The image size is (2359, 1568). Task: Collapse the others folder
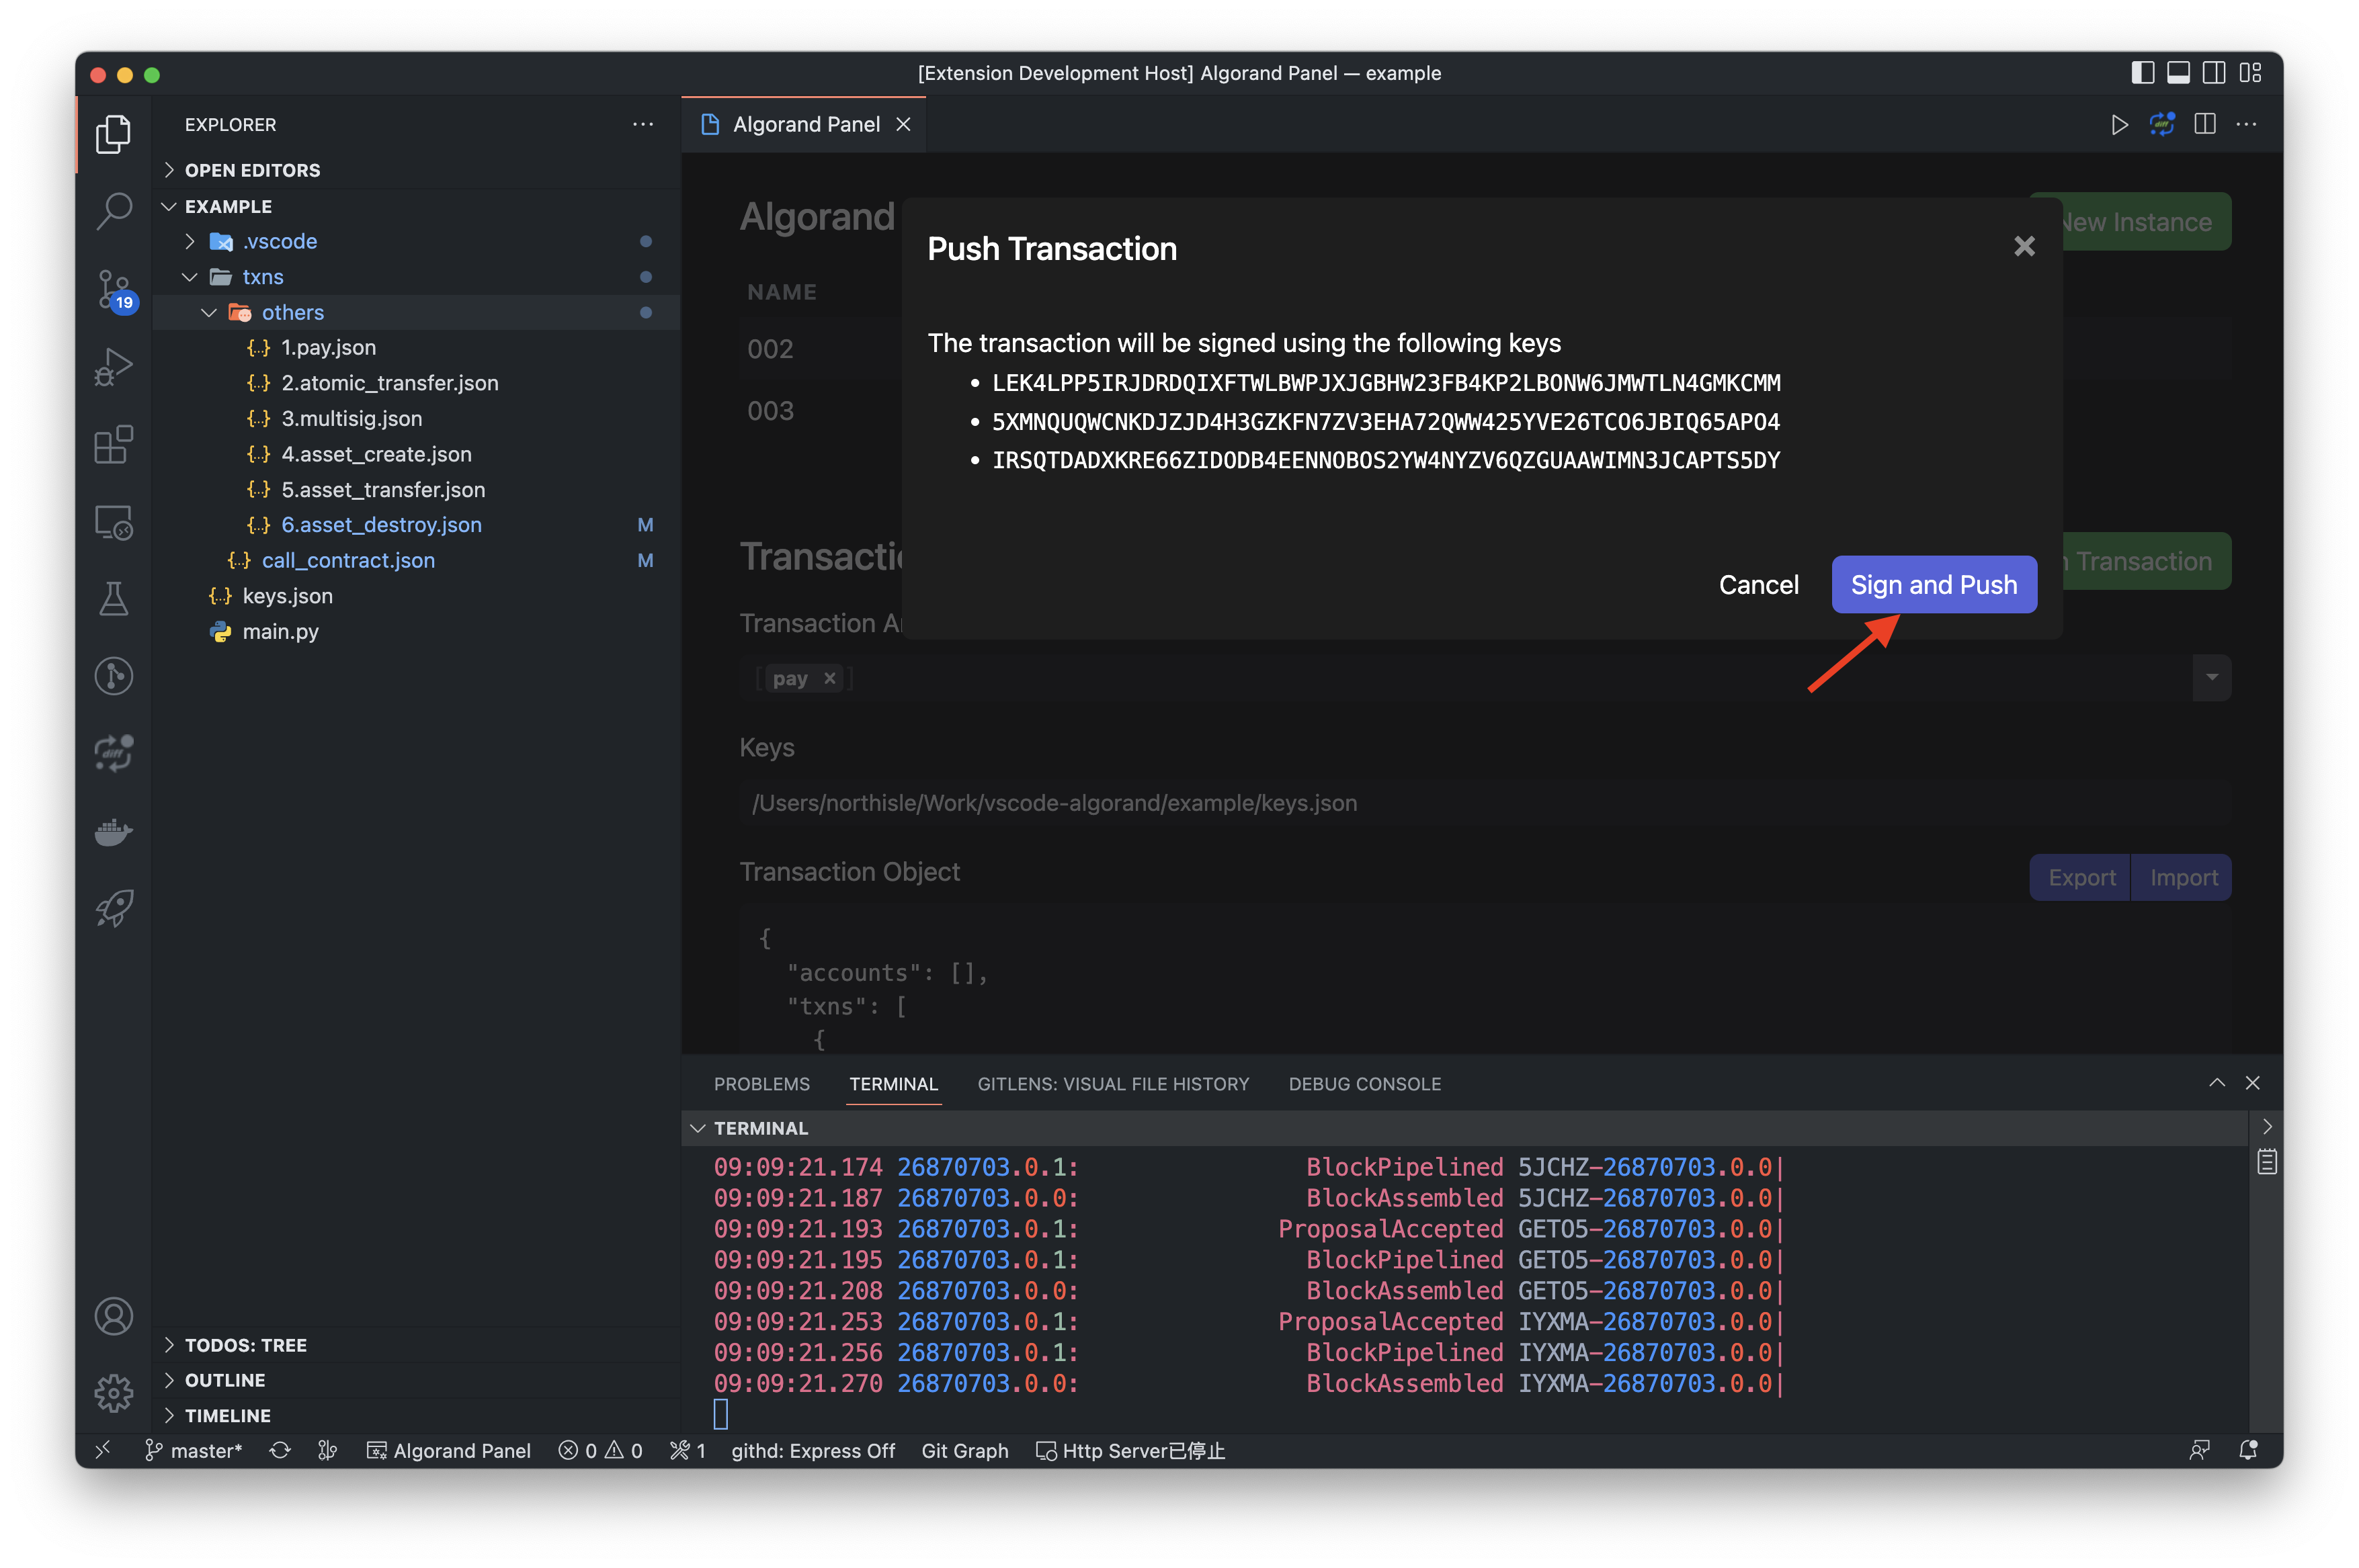click(x=292, y=312)
